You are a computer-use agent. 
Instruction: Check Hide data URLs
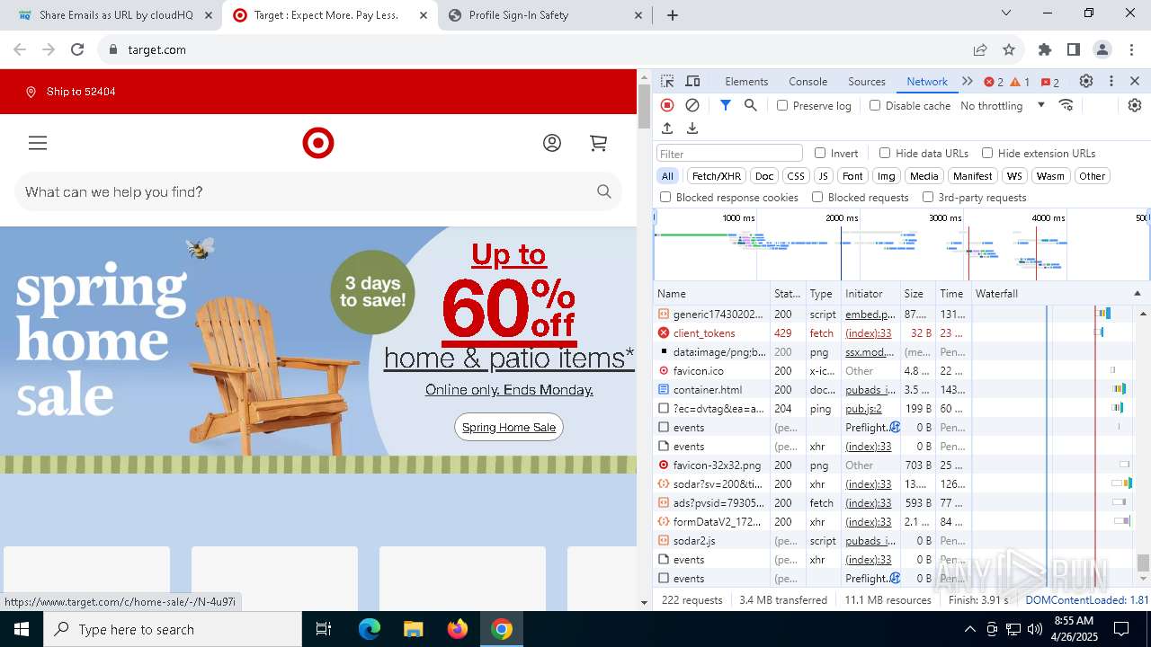click(x=885, y=153)
